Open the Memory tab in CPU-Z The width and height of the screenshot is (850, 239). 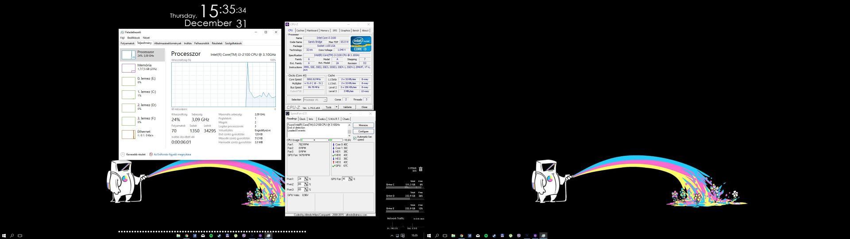(x=325, y=31)
